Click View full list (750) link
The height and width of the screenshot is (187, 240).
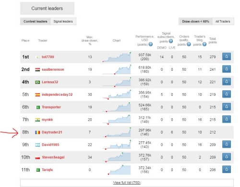(x=127, y=183)
